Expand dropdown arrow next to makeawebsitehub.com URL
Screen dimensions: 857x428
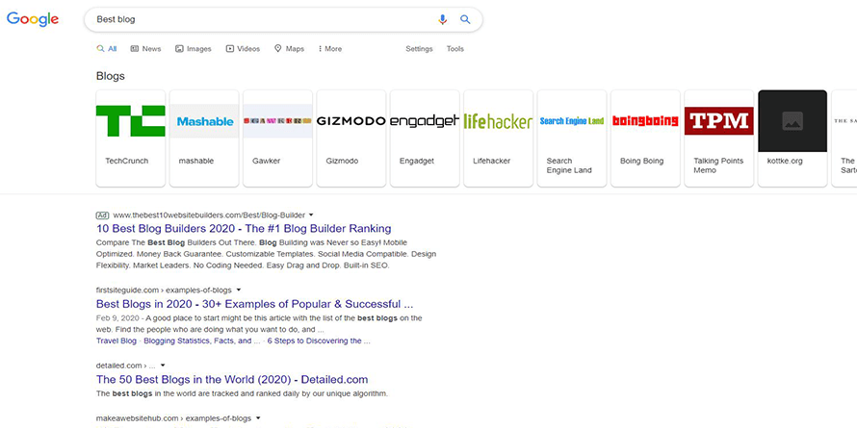coord(258,418)
